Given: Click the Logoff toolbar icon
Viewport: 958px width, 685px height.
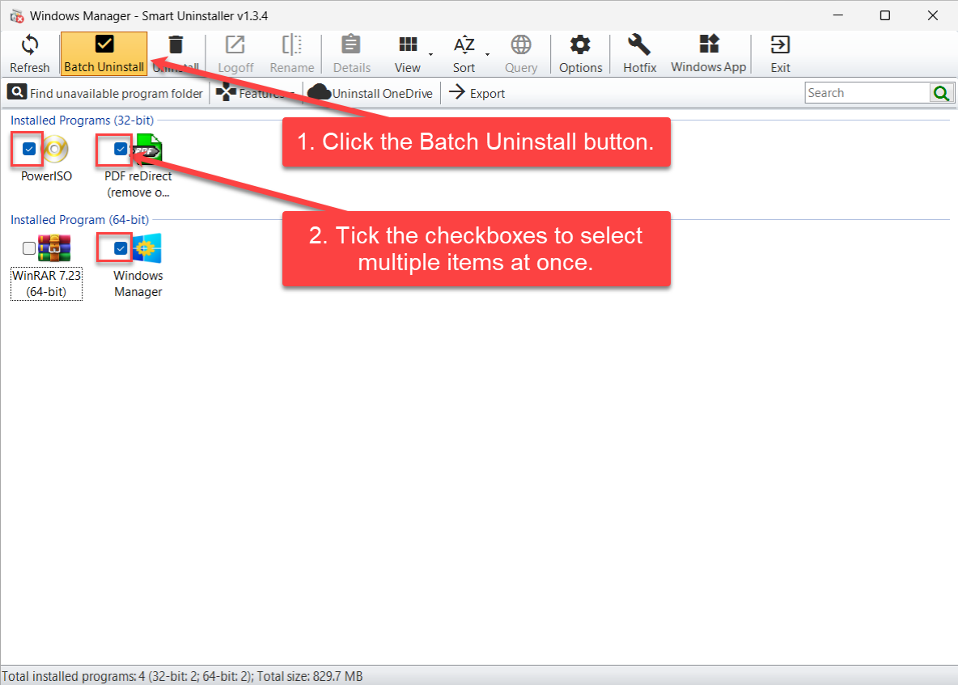Looking at the screenshot, I should 235,45.
